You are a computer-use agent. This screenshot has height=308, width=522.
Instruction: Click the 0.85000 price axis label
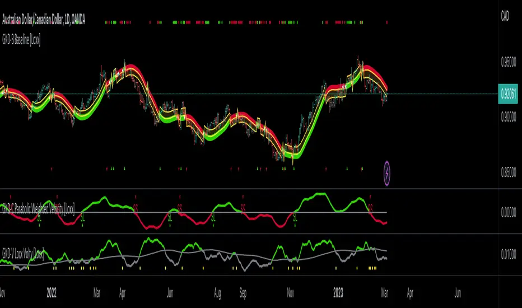pos(509,172)
